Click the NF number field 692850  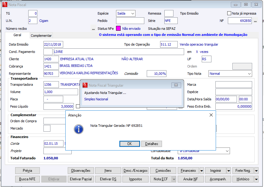click(x=240, y=21)
